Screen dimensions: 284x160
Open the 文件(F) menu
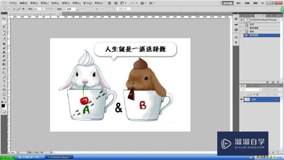point(13,3)
